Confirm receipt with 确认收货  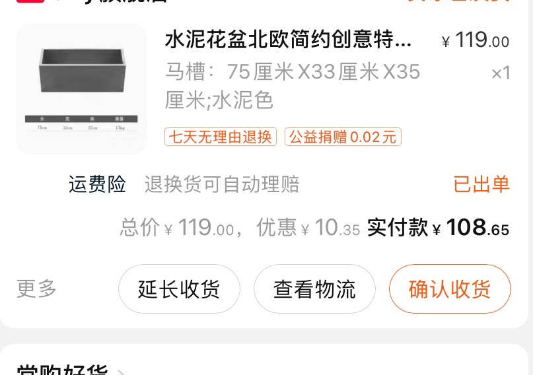pyautogui.click(x=450, y=289)
